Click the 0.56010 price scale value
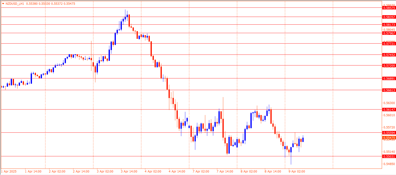The height and width of the screenshot is (175, 396). [x=389, y=115]
